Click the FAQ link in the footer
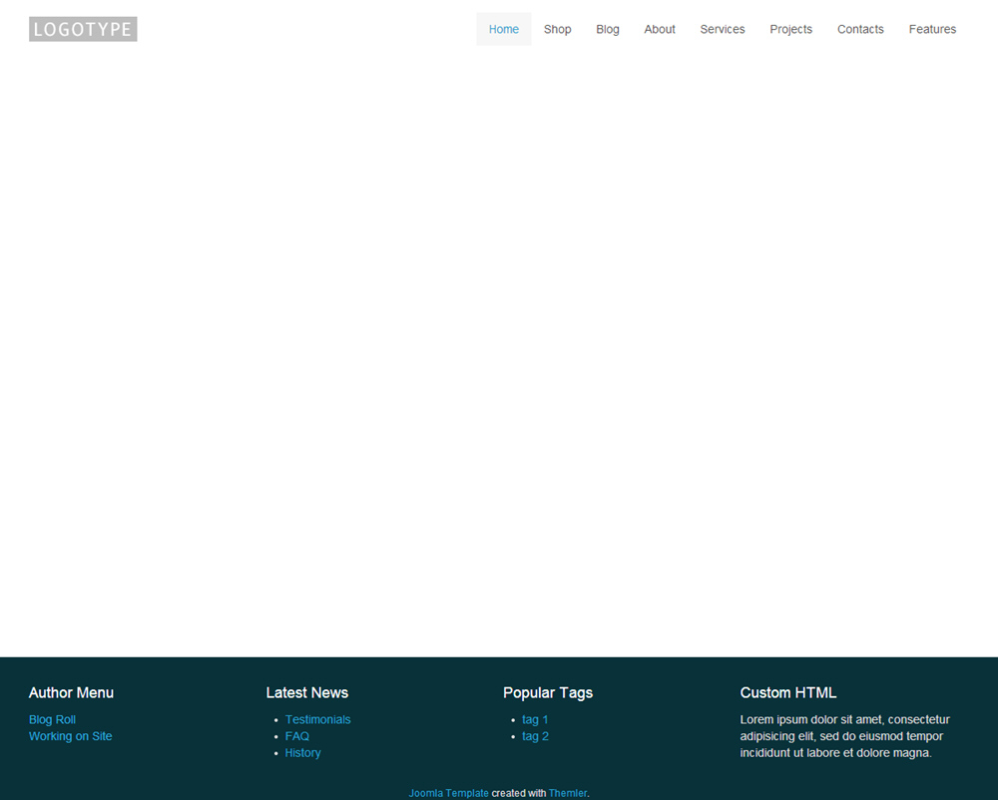Image resolution: width=998 pixels, height=800 pixels. point(296,736)
